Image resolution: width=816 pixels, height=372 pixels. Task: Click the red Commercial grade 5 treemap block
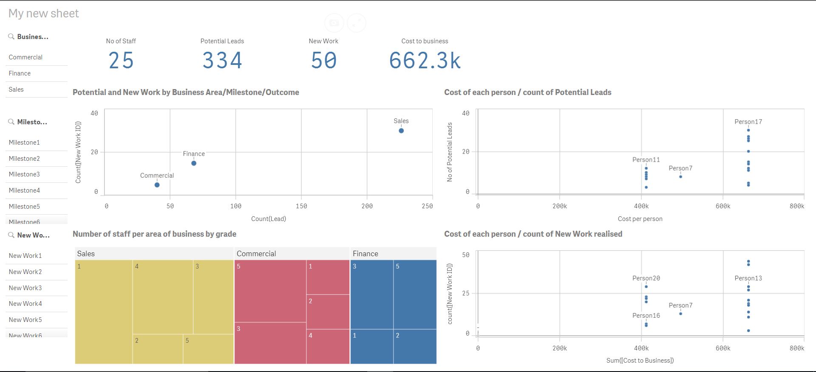(x=270, y=291)
